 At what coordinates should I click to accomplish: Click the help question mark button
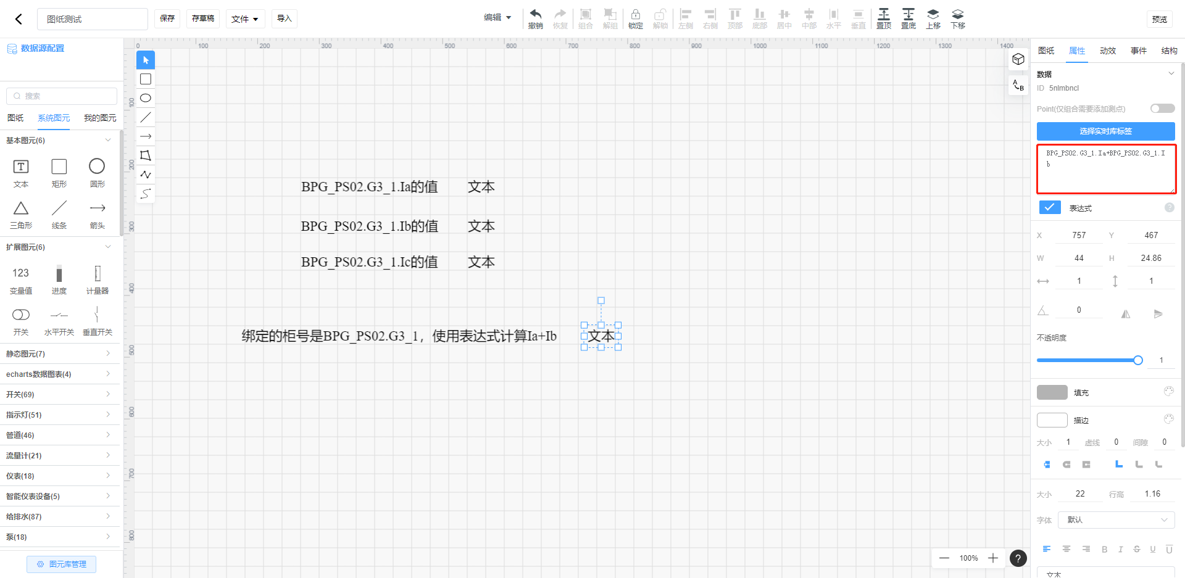[1018, 558]
